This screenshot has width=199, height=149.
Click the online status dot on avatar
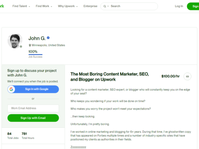point(21,46)
